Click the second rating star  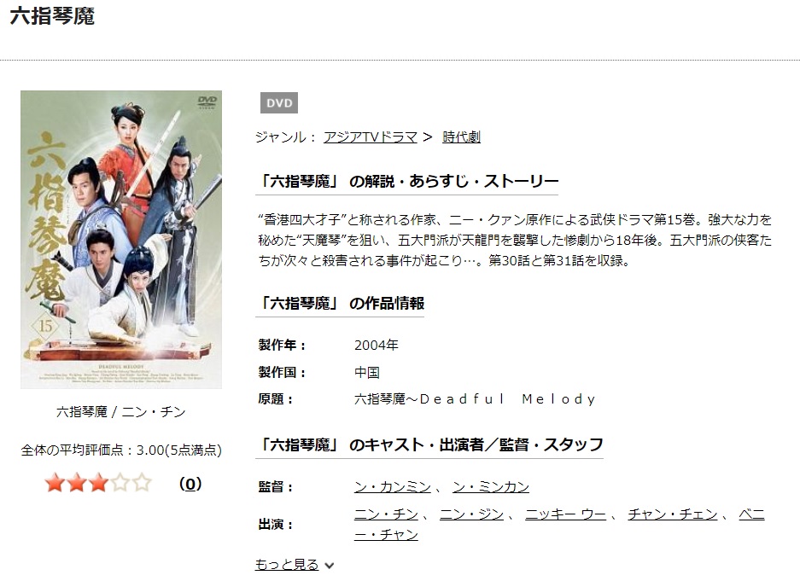tap(77, 483)
